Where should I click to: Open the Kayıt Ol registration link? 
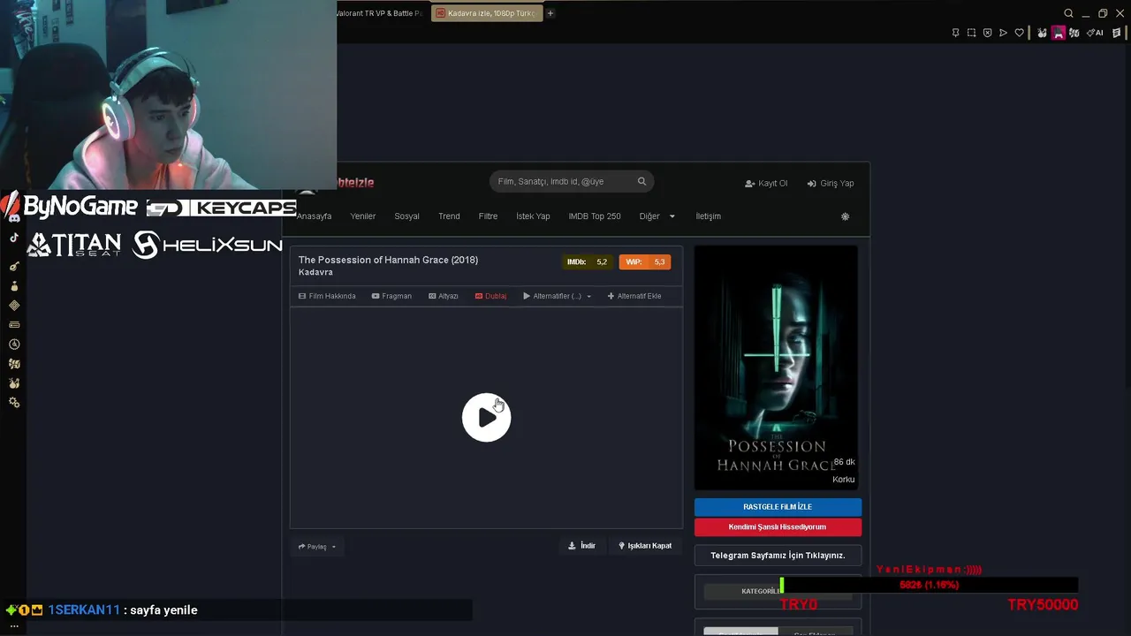766,184
